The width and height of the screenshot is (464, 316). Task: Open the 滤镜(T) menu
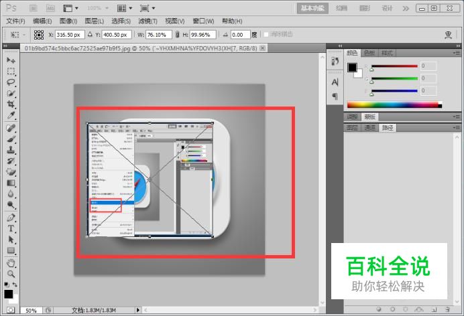click(x=148, y=21)
